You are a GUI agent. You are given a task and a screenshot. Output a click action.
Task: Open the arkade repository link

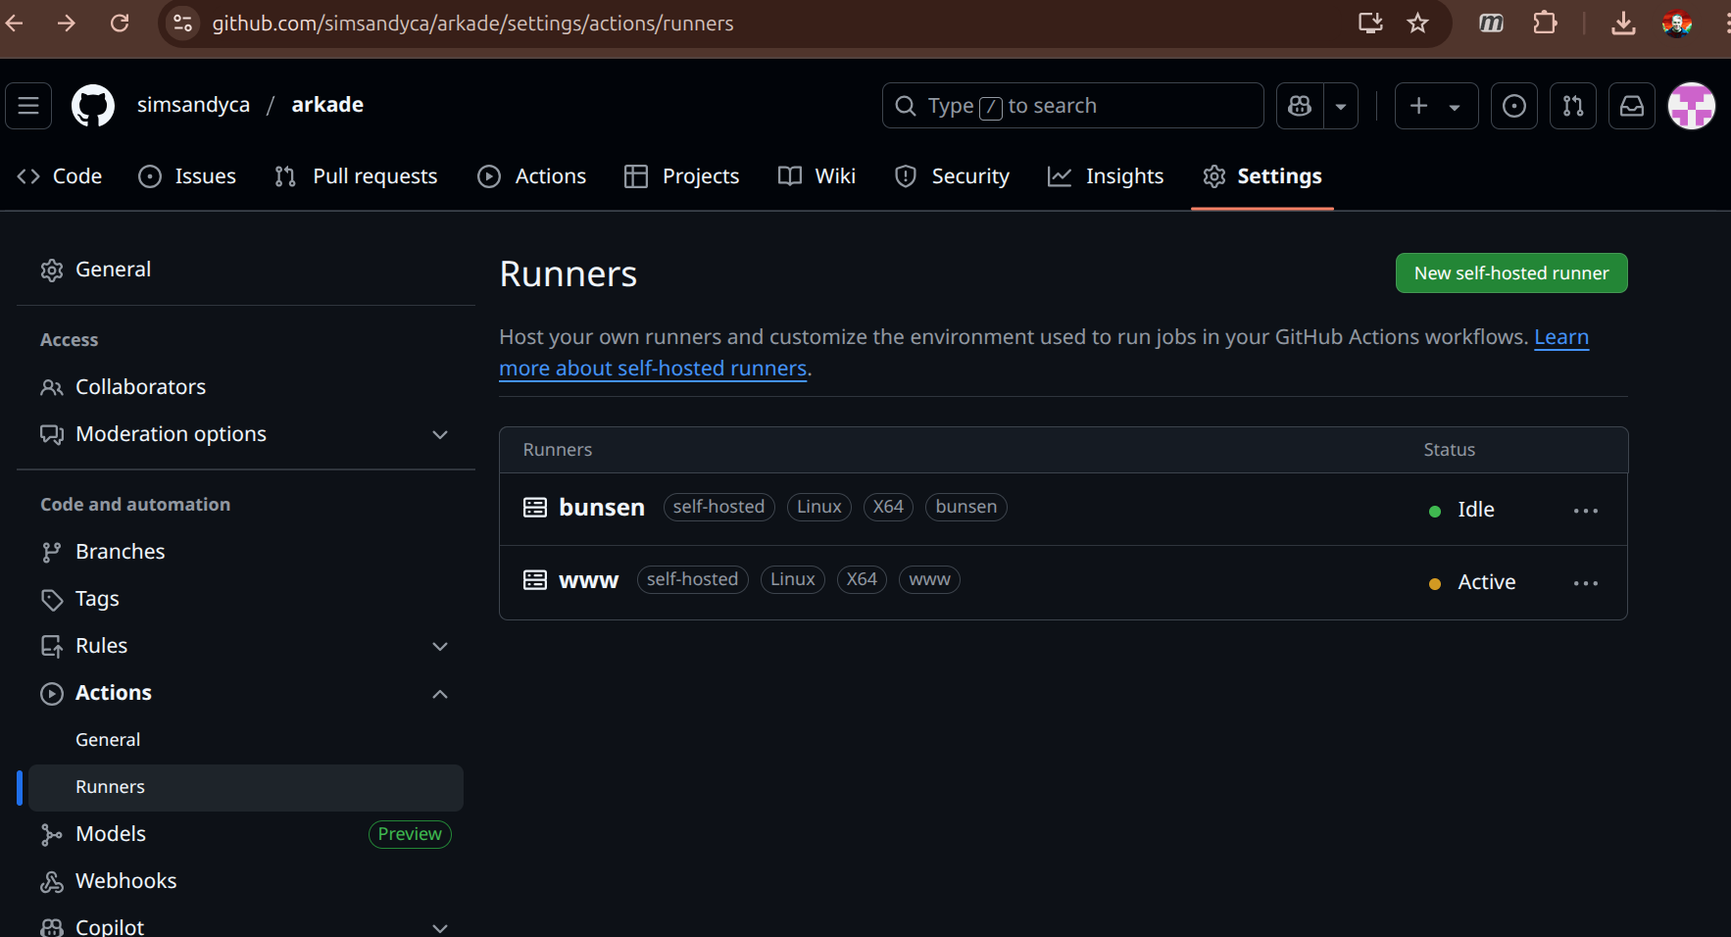327,105
